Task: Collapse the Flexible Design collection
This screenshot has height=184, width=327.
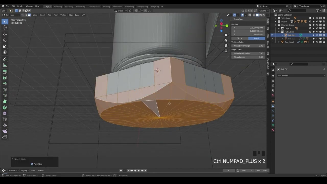Action: point(275,25)
